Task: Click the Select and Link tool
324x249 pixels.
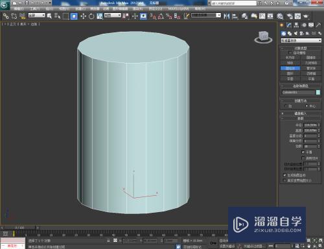Action: pyautogui.click(x=6, y=16)
